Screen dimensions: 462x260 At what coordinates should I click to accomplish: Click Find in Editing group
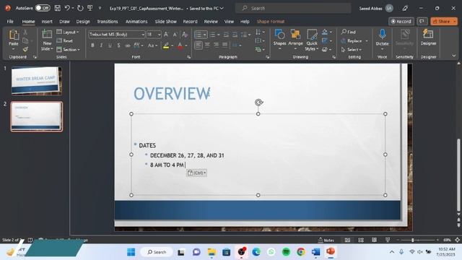(349, 32)
